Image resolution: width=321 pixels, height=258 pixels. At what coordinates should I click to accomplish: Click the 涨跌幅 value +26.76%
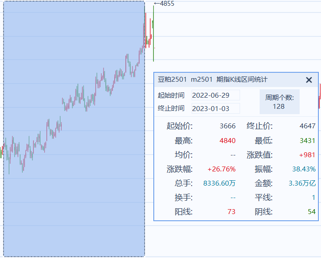click(x=221, y=169)
